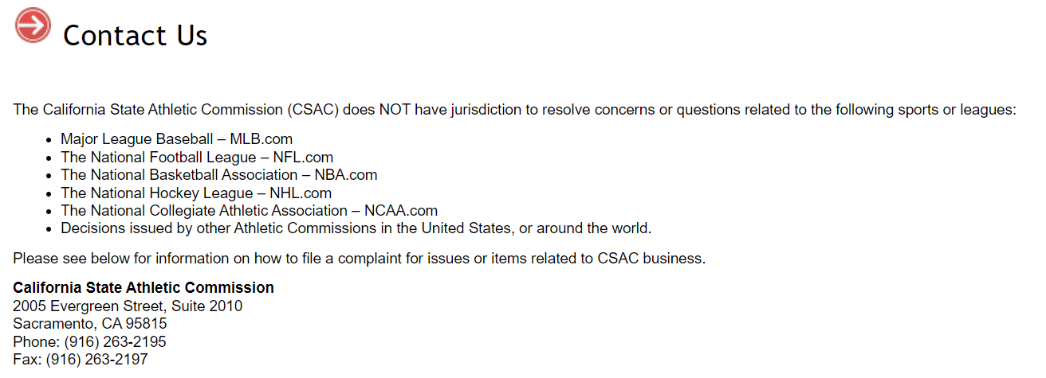Click the phone number (916) 263-2195

point(115,342)
